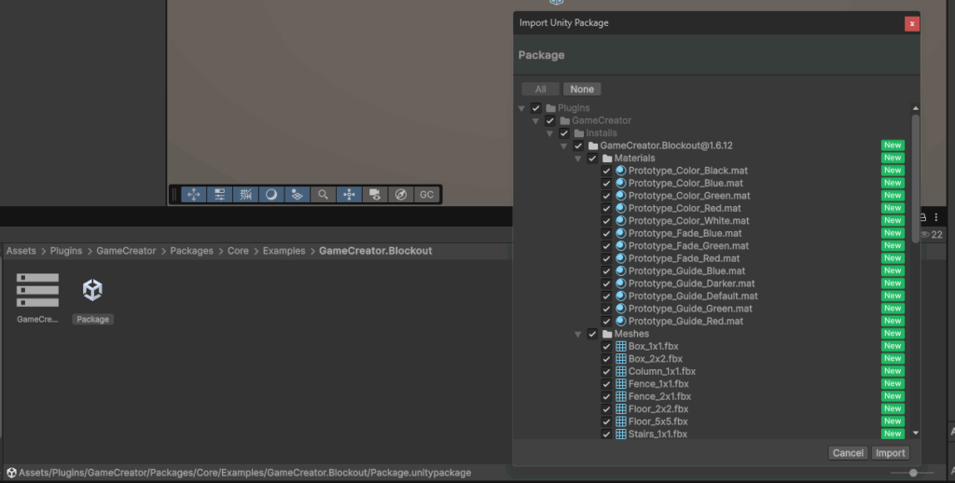955x483 pixels.
Task: Click the compass toolbar button
Action: 401,194
